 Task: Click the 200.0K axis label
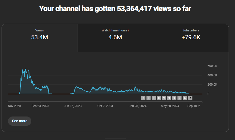(212, 85)
